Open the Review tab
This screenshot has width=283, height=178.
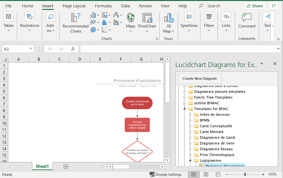[x=145, y=6]
